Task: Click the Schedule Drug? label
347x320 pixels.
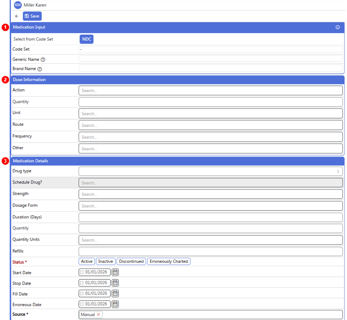Action: (x=27, y=182)
